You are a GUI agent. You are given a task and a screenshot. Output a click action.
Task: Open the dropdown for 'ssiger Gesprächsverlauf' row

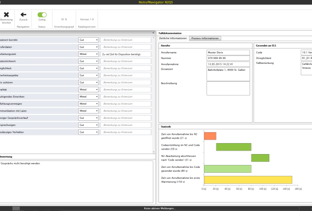(x=88, y=118)
